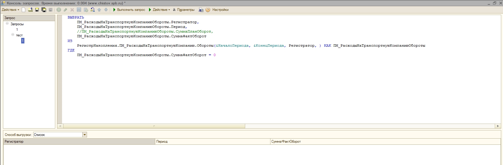Open the Действие dropdown with green arrow
The width and height of the screenshot is (503, 165).
coord(160,10)
